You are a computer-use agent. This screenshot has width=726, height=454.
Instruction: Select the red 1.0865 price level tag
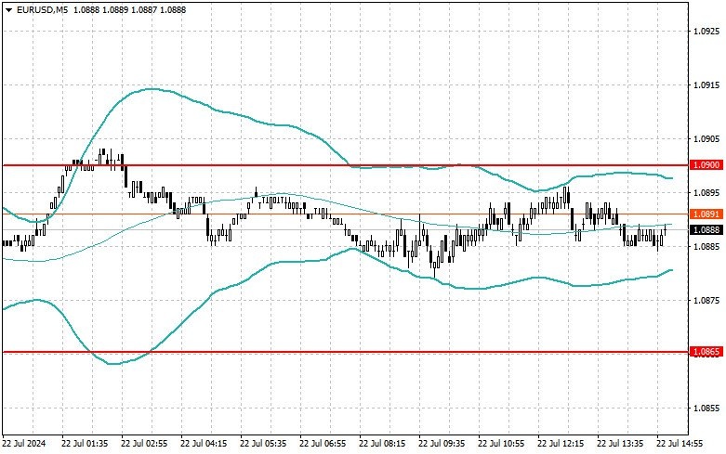pyautogui.click(x=706, y=352)
